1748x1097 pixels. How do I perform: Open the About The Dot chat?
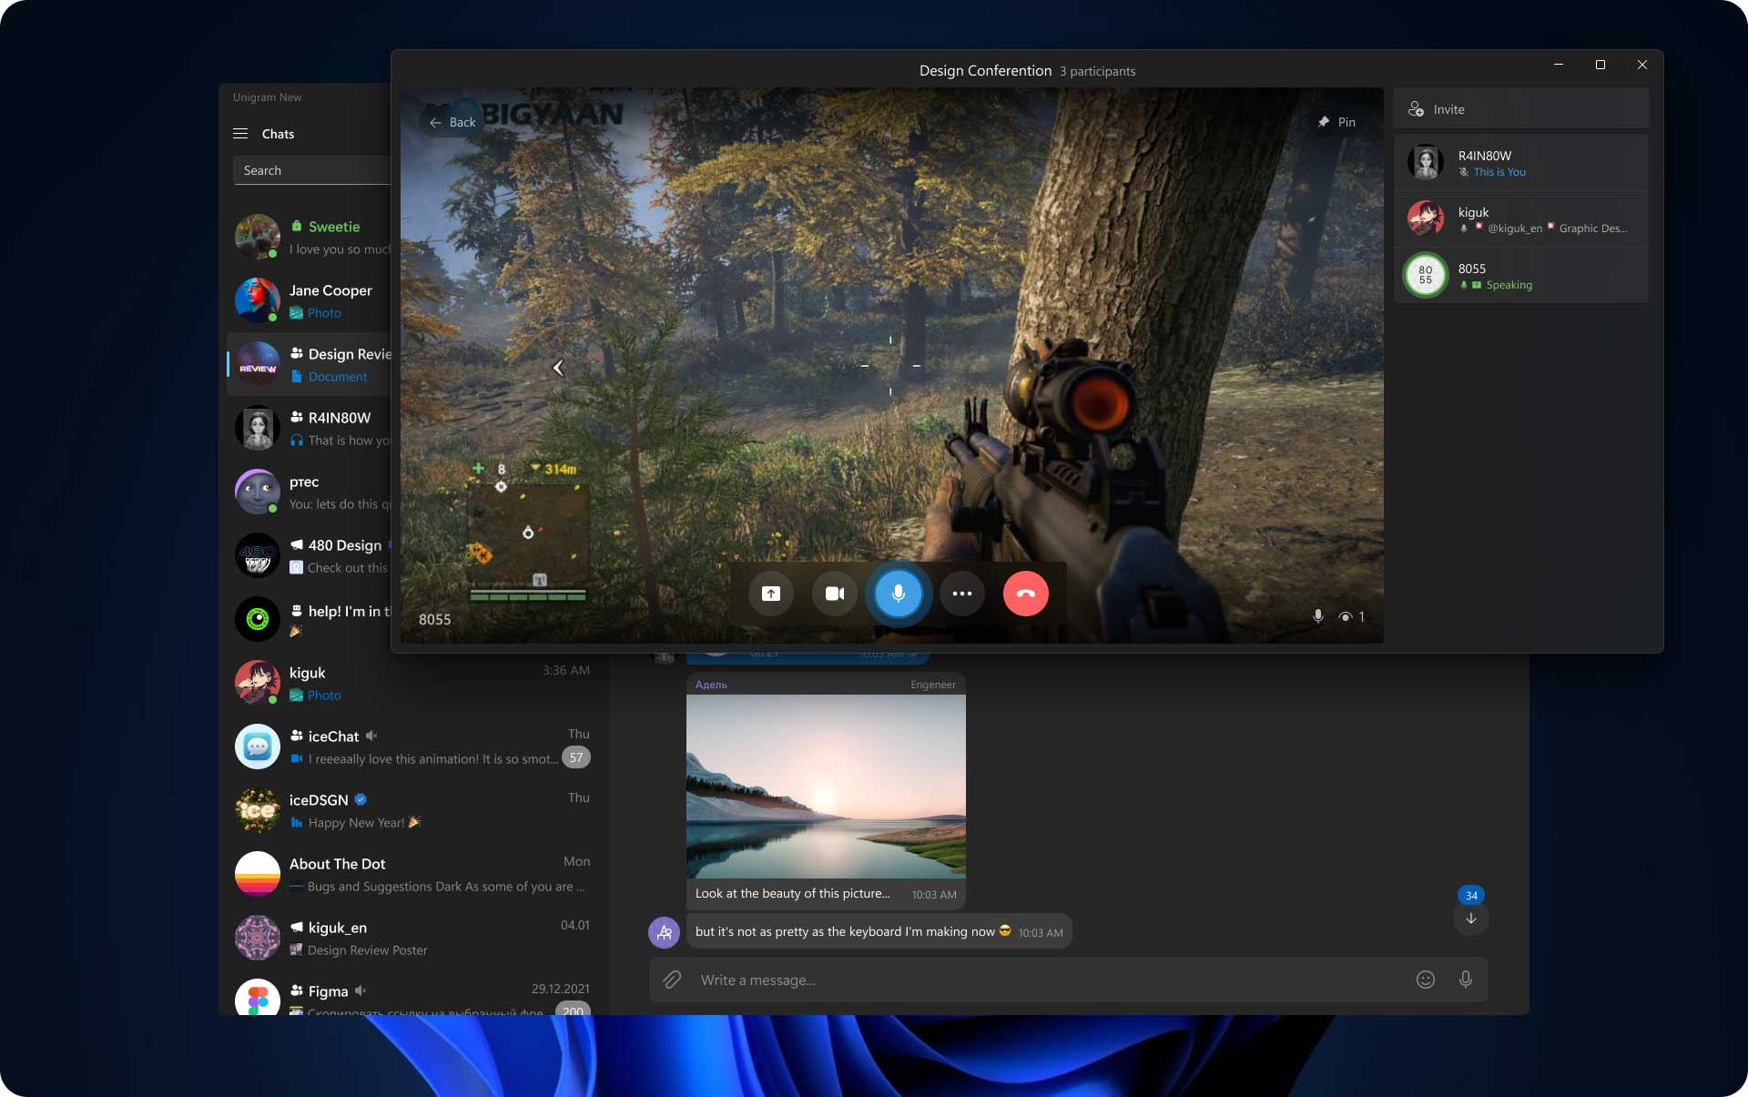(413, 874)
